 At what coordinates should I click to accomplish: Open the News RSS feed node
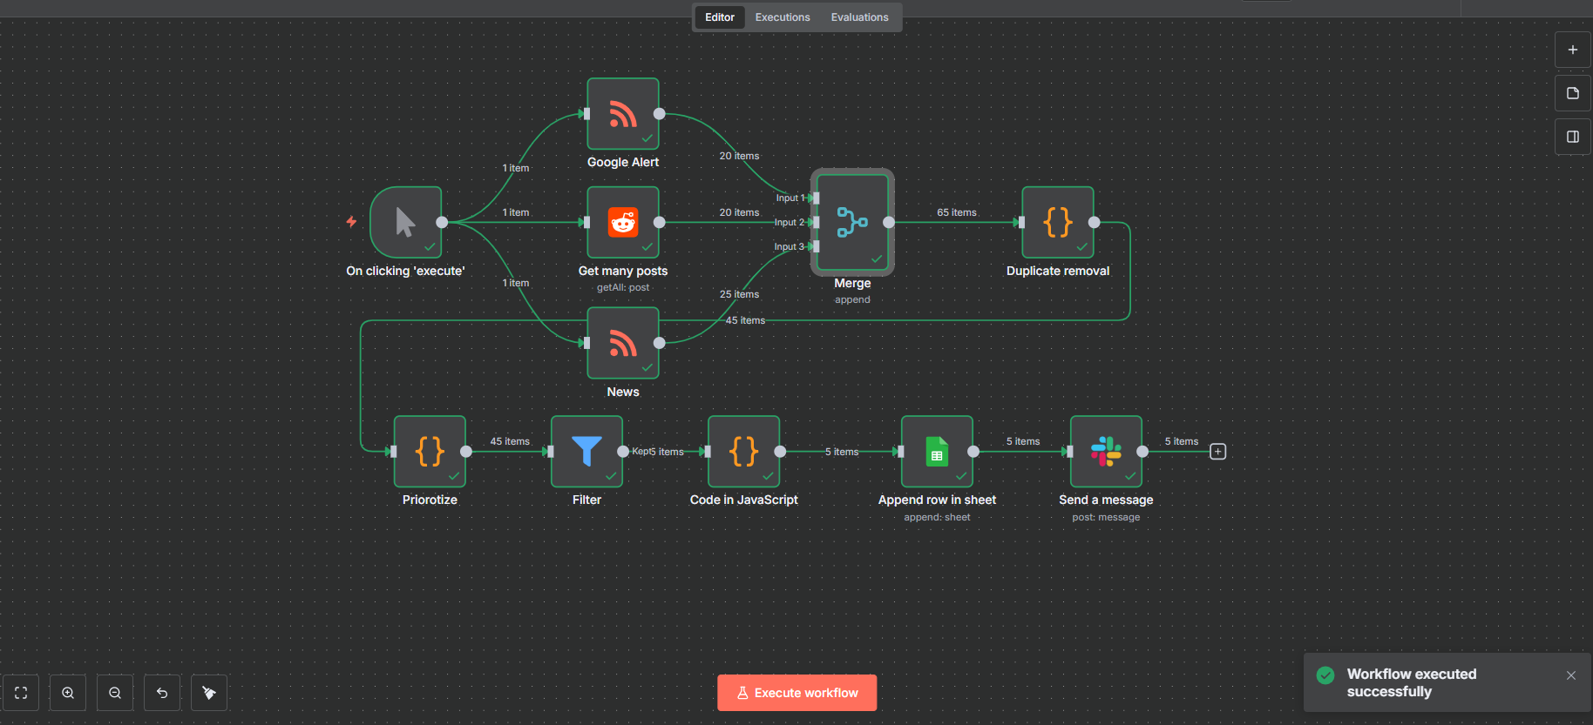pos(622,343)
